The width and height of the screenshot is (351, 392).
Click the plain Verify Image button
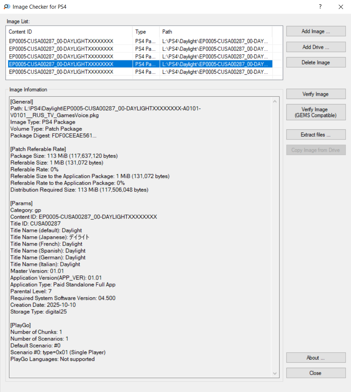coord(316,94)
